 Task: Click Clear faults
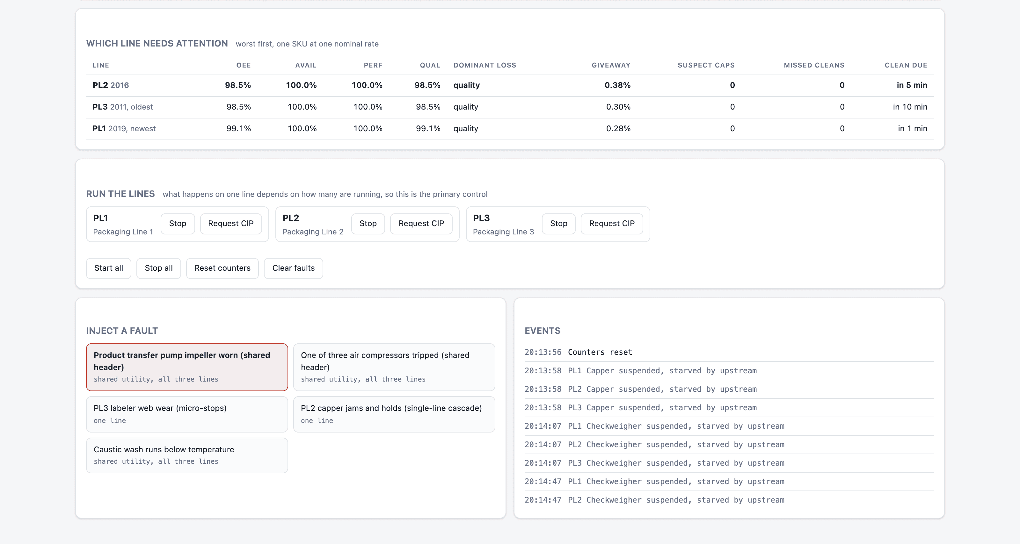293,268
